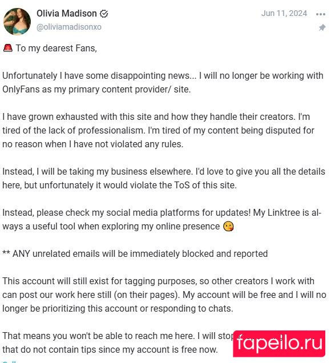331x363 pixels.
Task: Click the Olivia Madison display name
Action: [67, 14]
